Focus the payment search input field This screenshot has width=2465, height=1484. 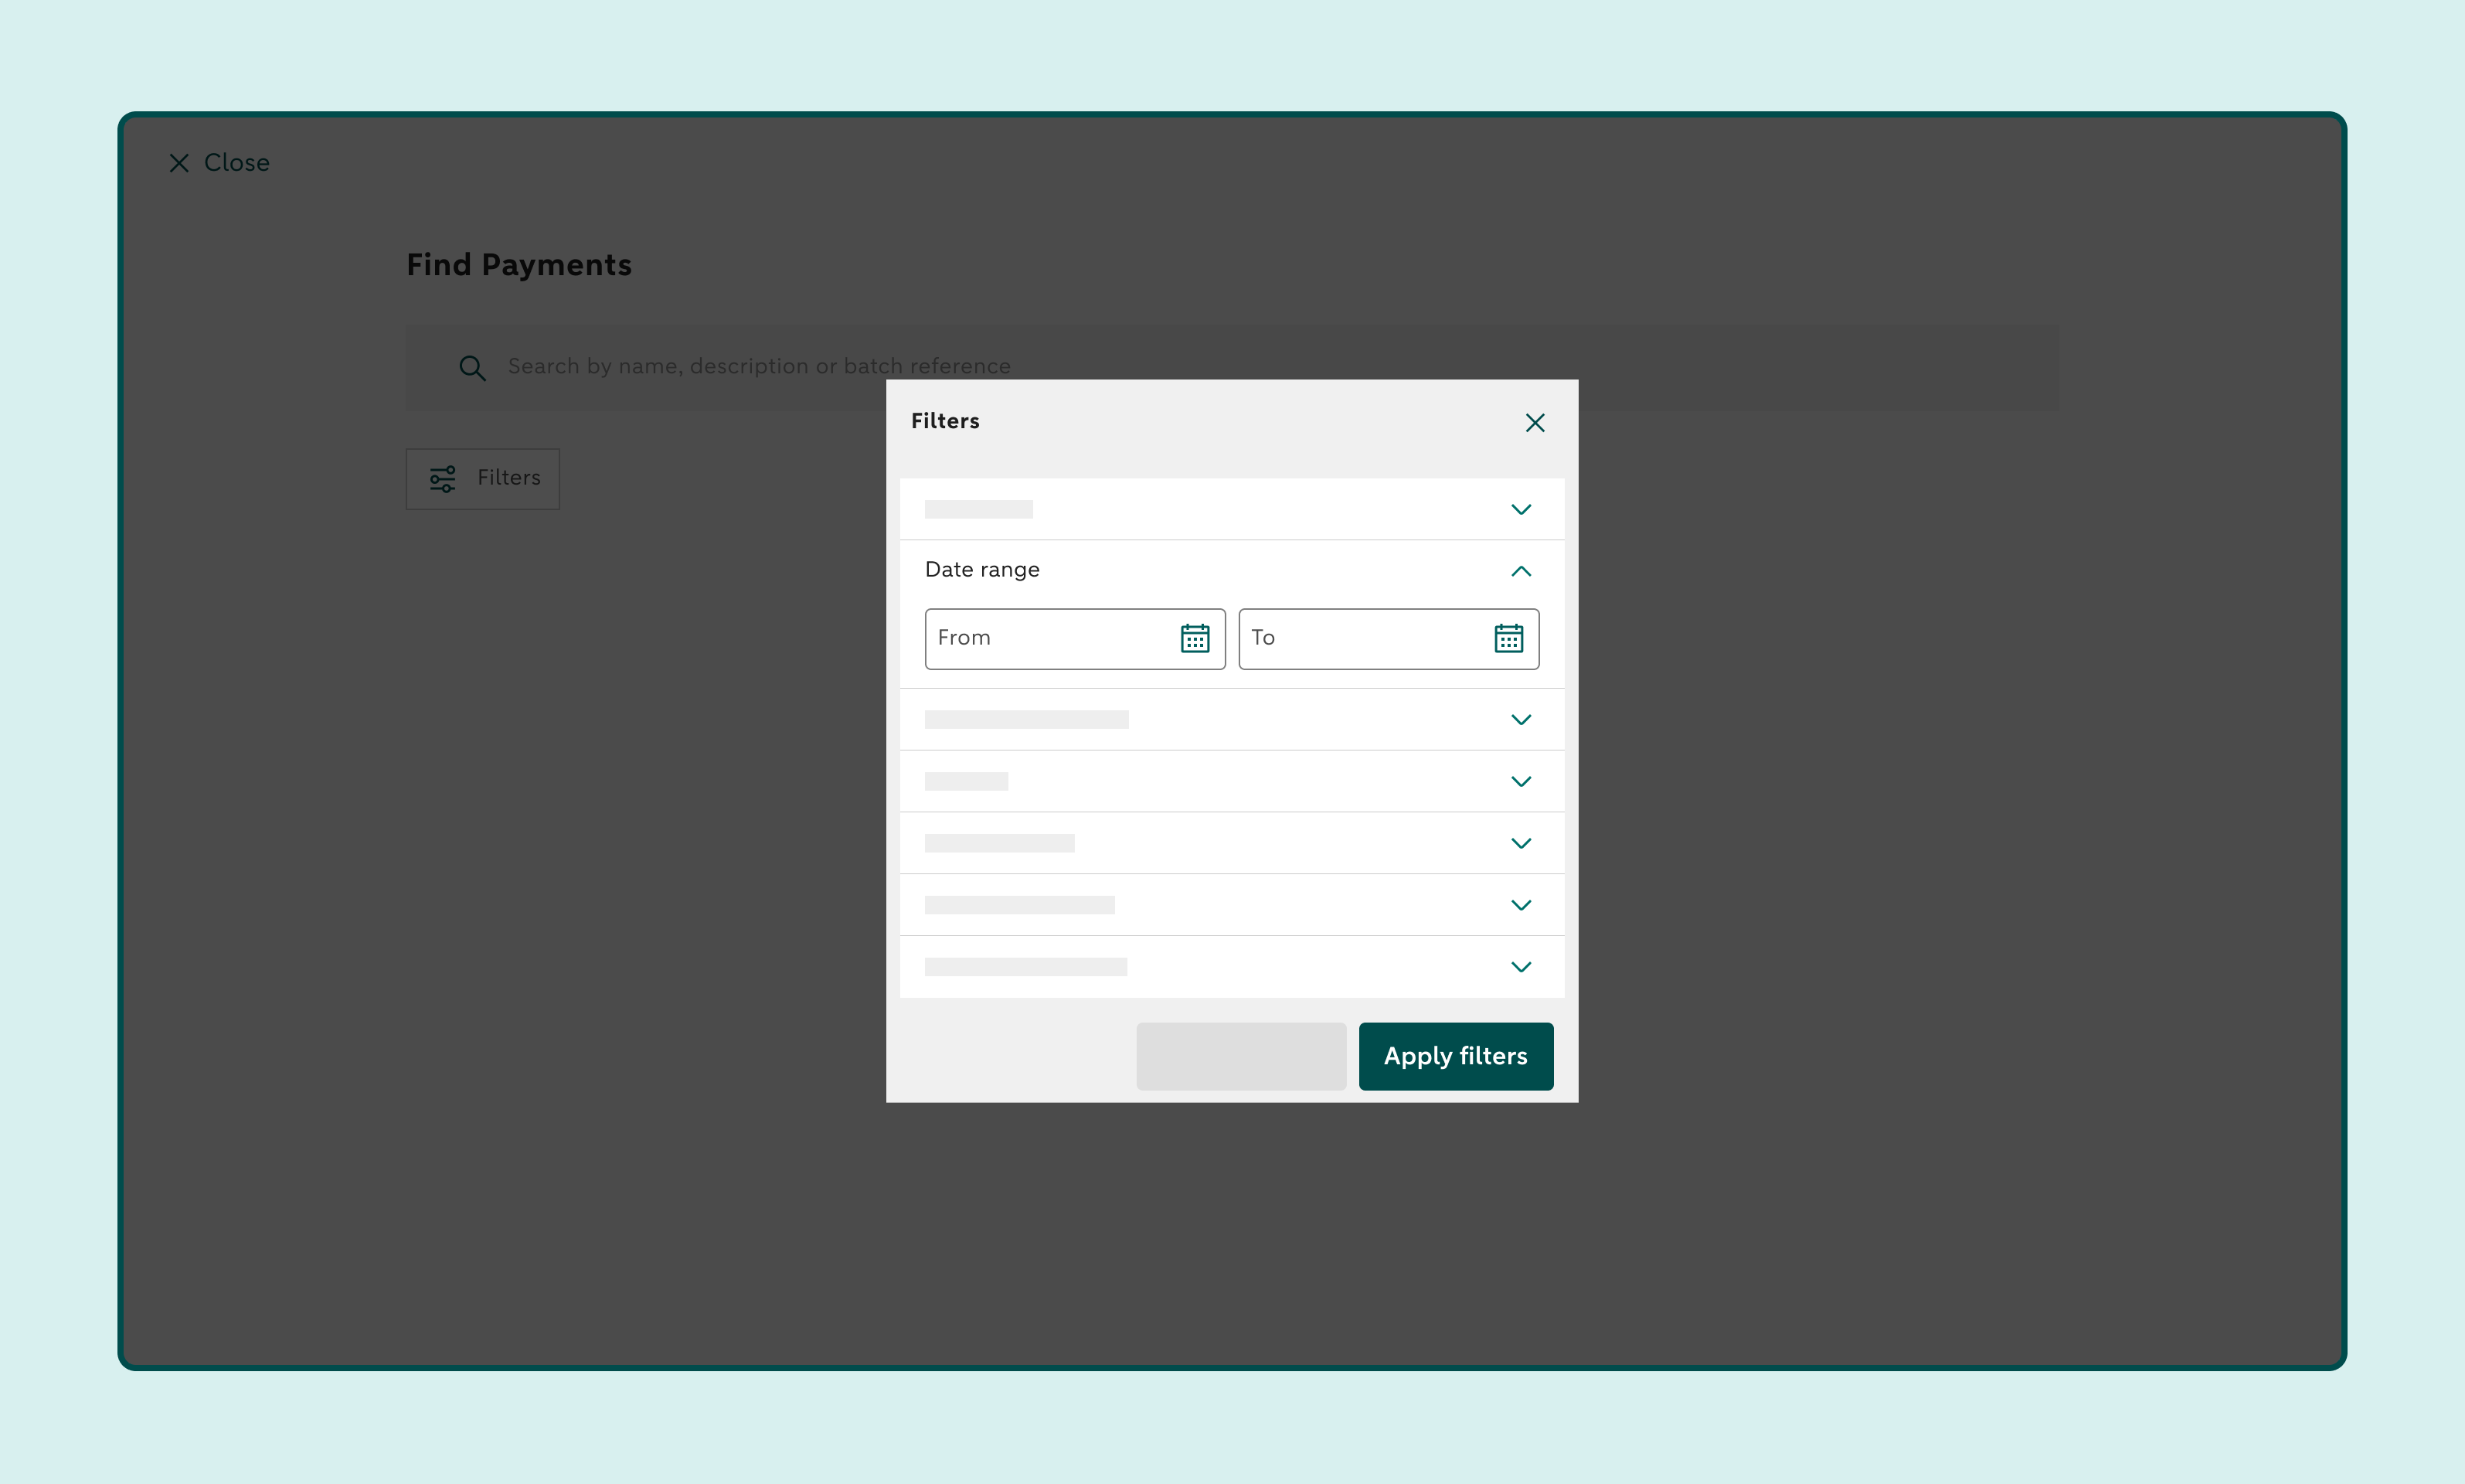(x=1232, y=367)
